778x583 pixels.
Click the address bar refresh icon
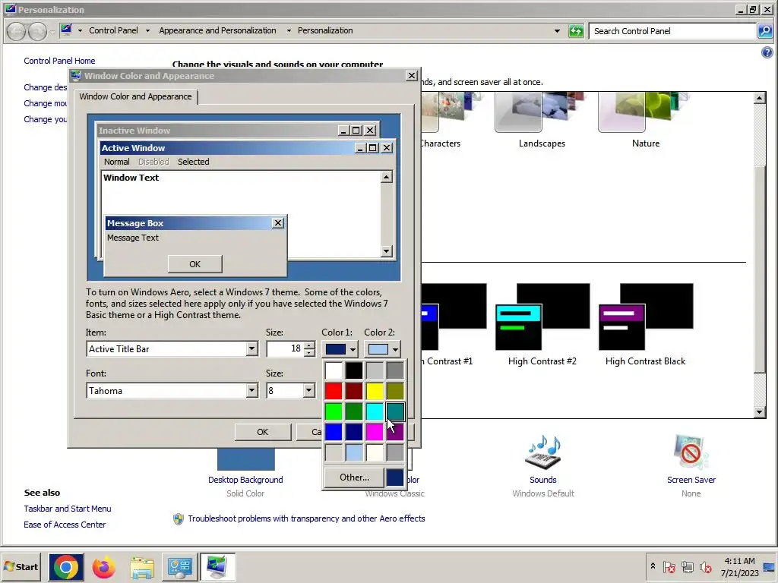click(x=576, y=30)
